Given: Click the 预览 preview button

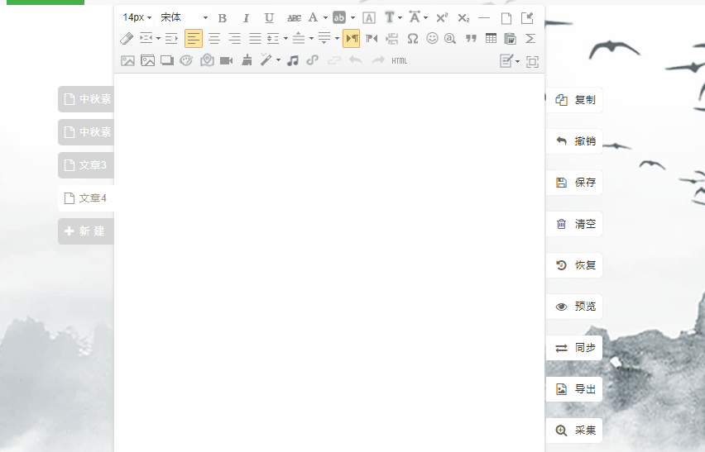Looking at the screenshot, I should [x=574, y=306].
